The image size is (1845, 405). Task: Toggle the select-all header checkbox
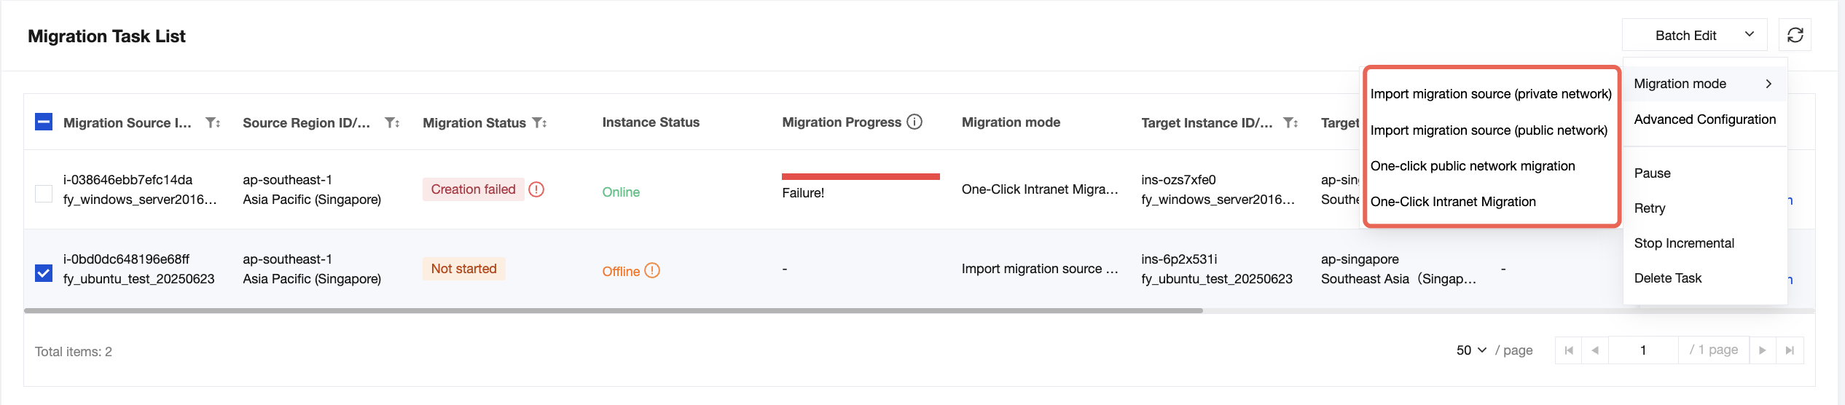point(44,122)
